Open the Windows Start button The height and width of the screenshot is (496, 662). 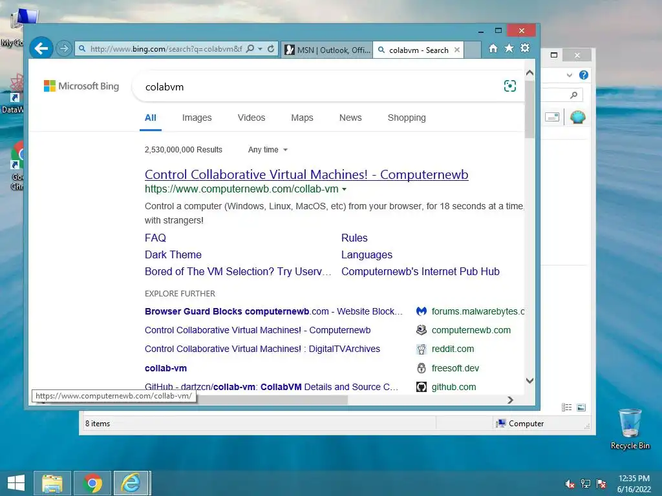click(16, 483)
